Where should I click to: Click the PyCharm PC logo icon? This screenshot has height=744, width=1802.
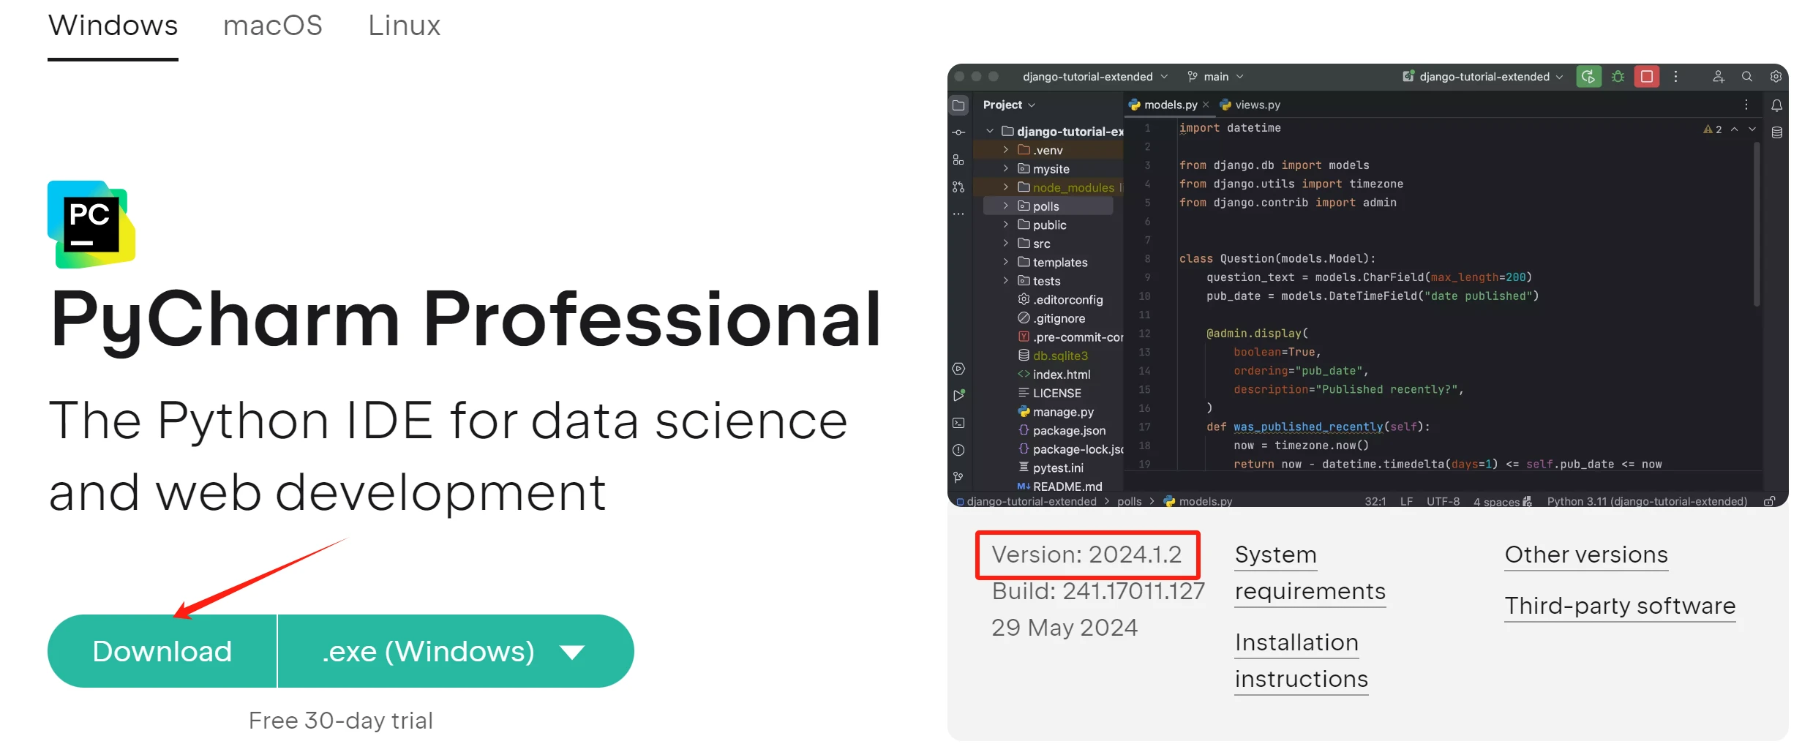pyautogui.click(x=91, y=224)
